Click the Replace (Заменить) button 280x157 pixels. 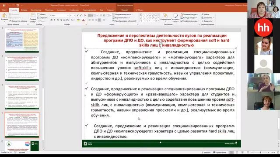pyautogui.click(x=208, y=17)
